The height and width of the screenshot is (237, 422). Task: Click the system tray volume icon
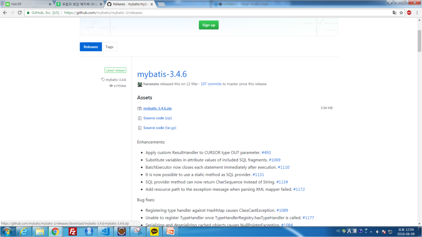pyautogui.click(x=377, y=232)
